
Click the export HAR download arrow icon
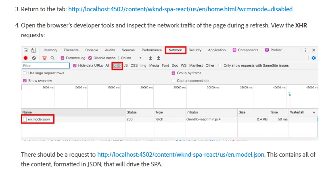point(159,58)
